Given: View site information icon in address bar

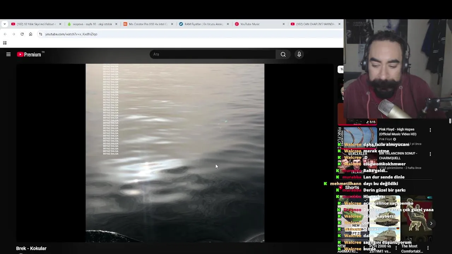Looking at the screenshot, I should point(41,34).
